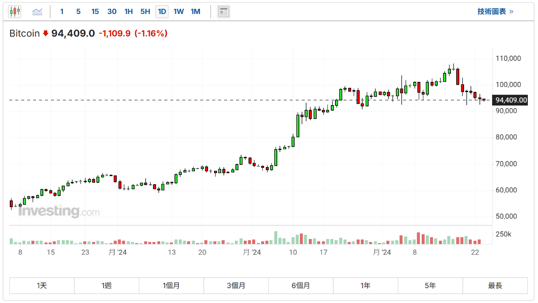The width and height of the screenshot is (538, 303).
Task: Click the red down arrow beside Bitcoin
Action: (46, 33)
